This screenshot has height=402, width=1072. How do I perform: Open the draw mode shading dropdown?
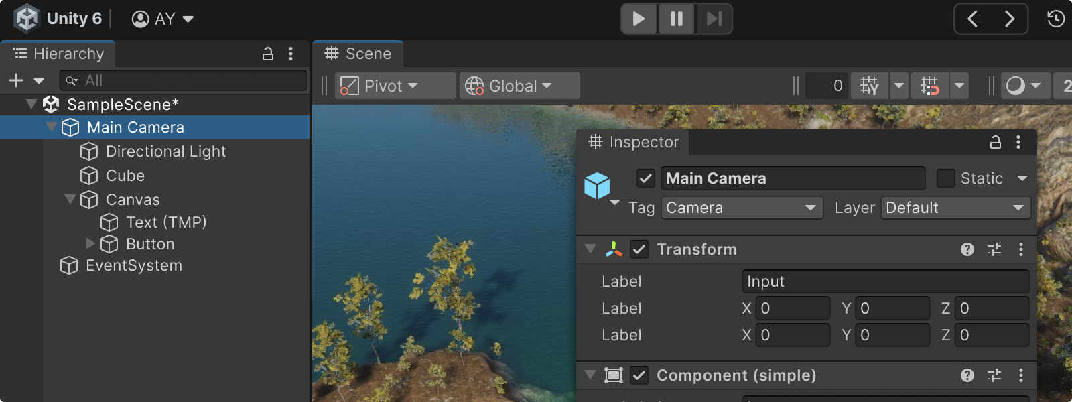[x=1026, y=86]
